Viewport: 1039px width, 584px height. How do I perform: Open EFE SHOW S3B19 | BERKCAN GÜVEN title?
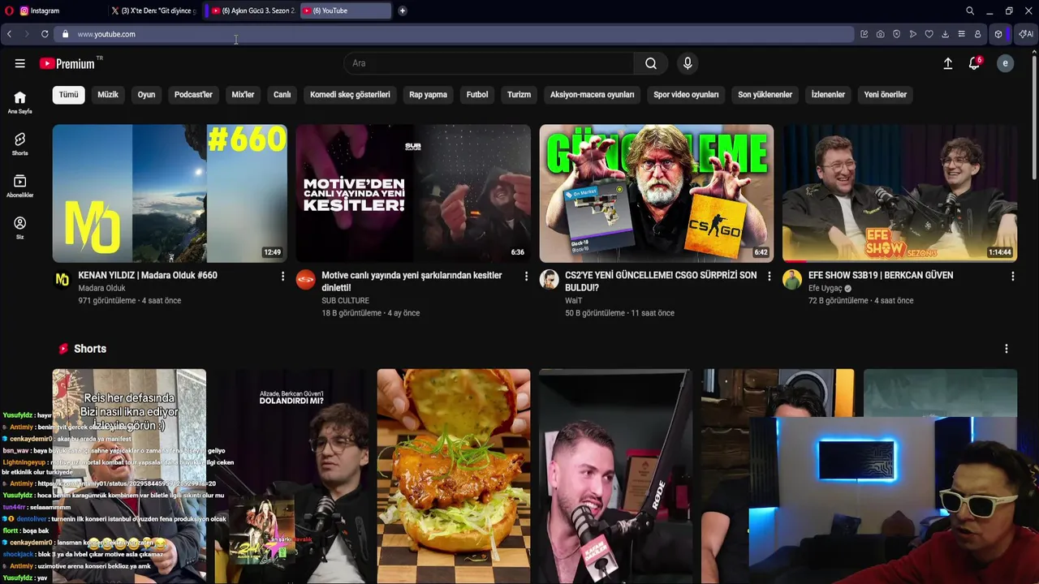tap(881, 276)
